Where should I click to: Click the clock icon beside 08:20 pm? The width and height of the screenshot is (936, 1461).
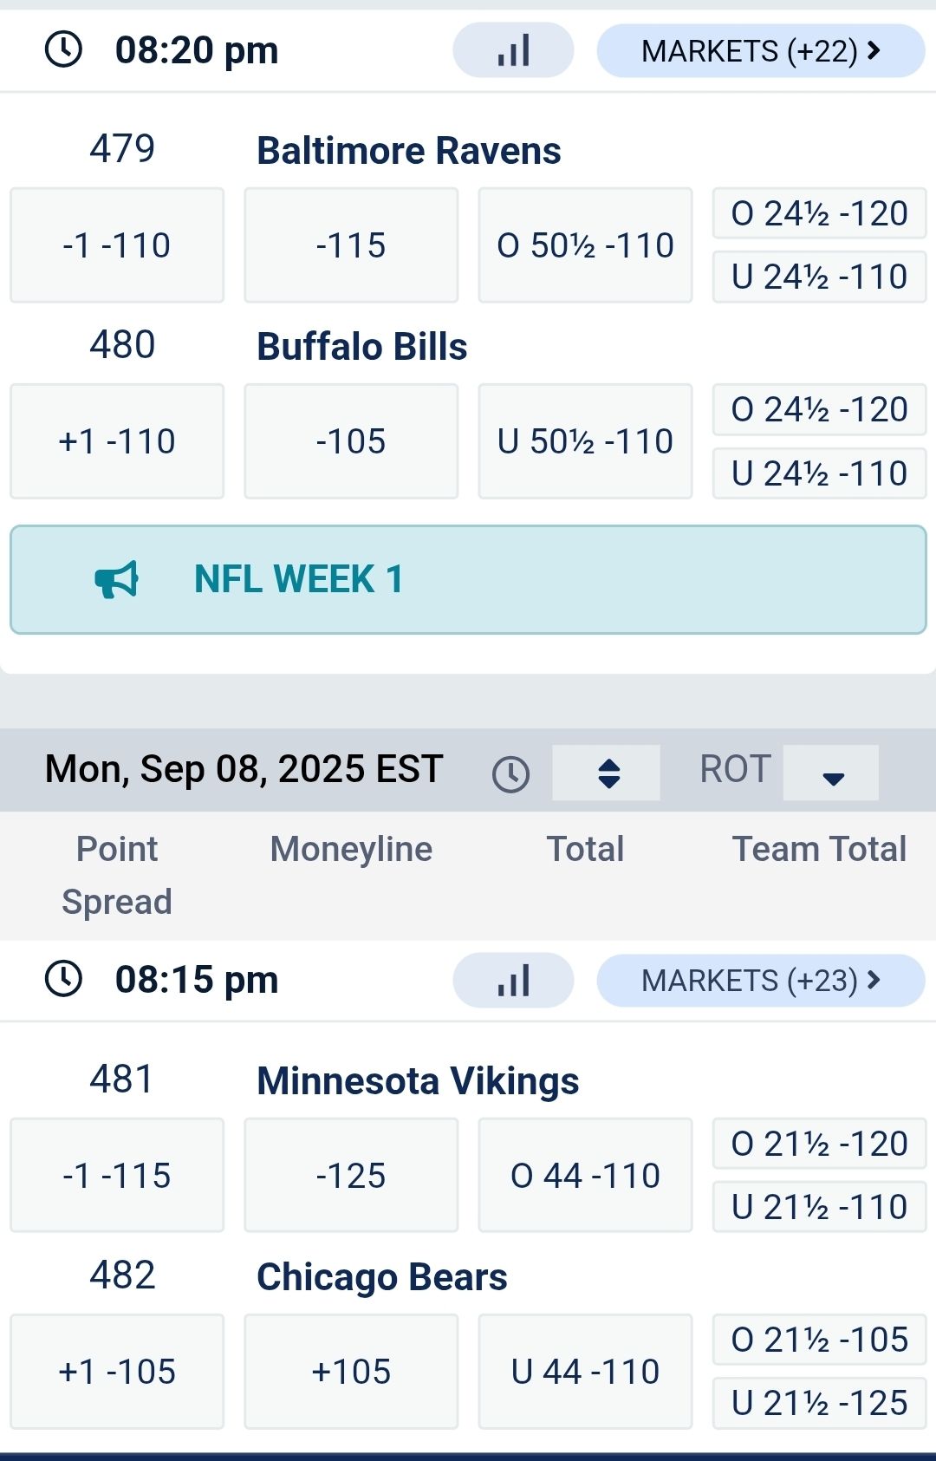tap(63, 49)
